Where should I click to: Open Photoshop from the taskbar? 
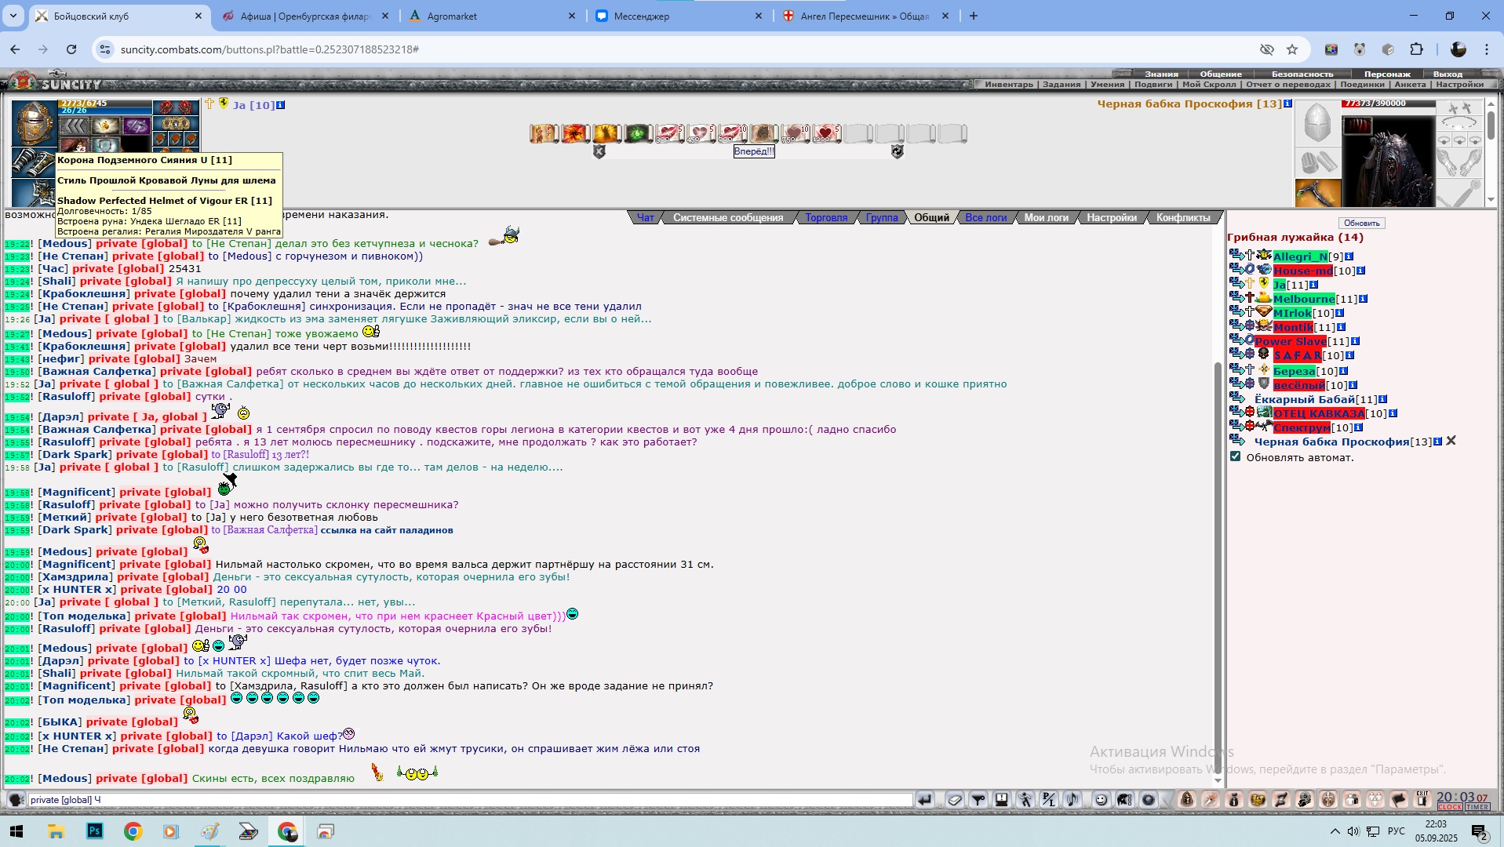(95, 831)
